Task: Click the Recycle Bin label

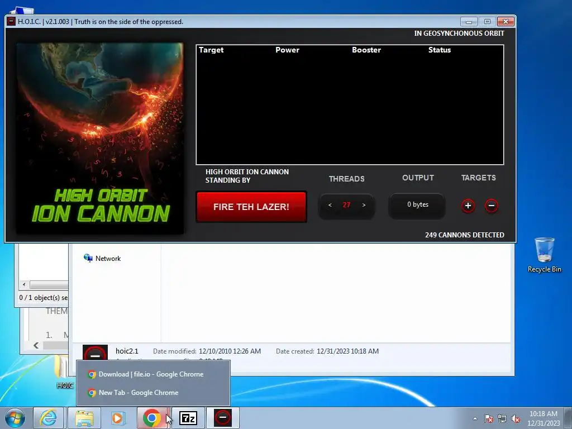Action: tap(544, 269)
